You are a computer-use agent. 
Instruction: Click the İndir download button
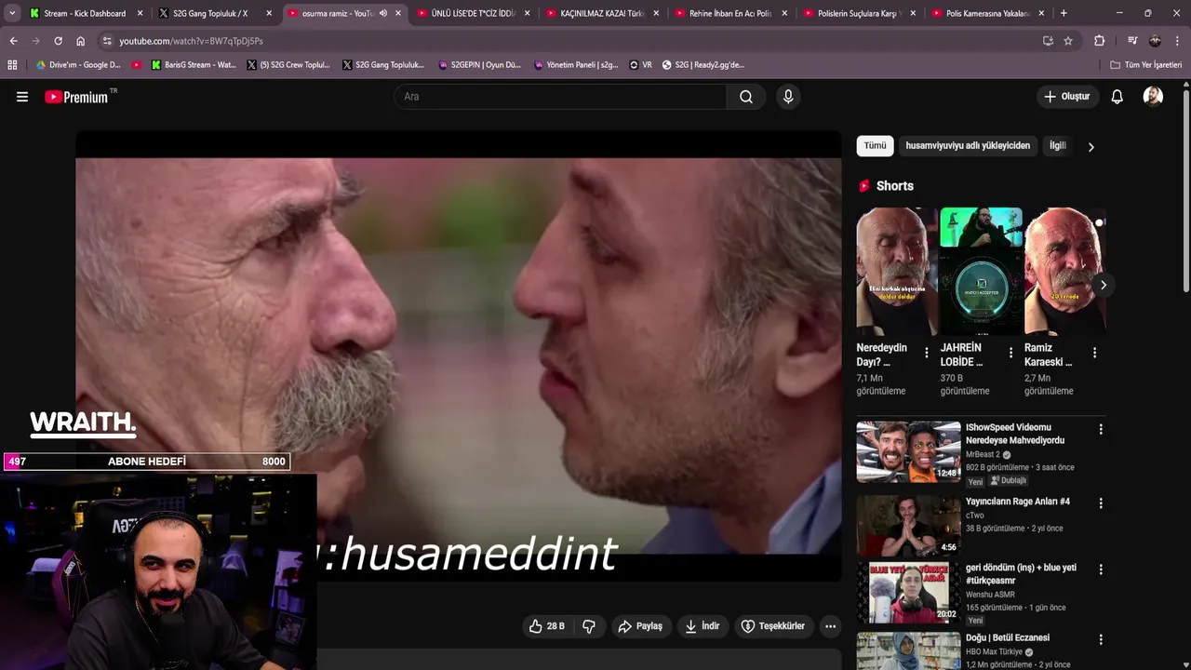[703, 626]
